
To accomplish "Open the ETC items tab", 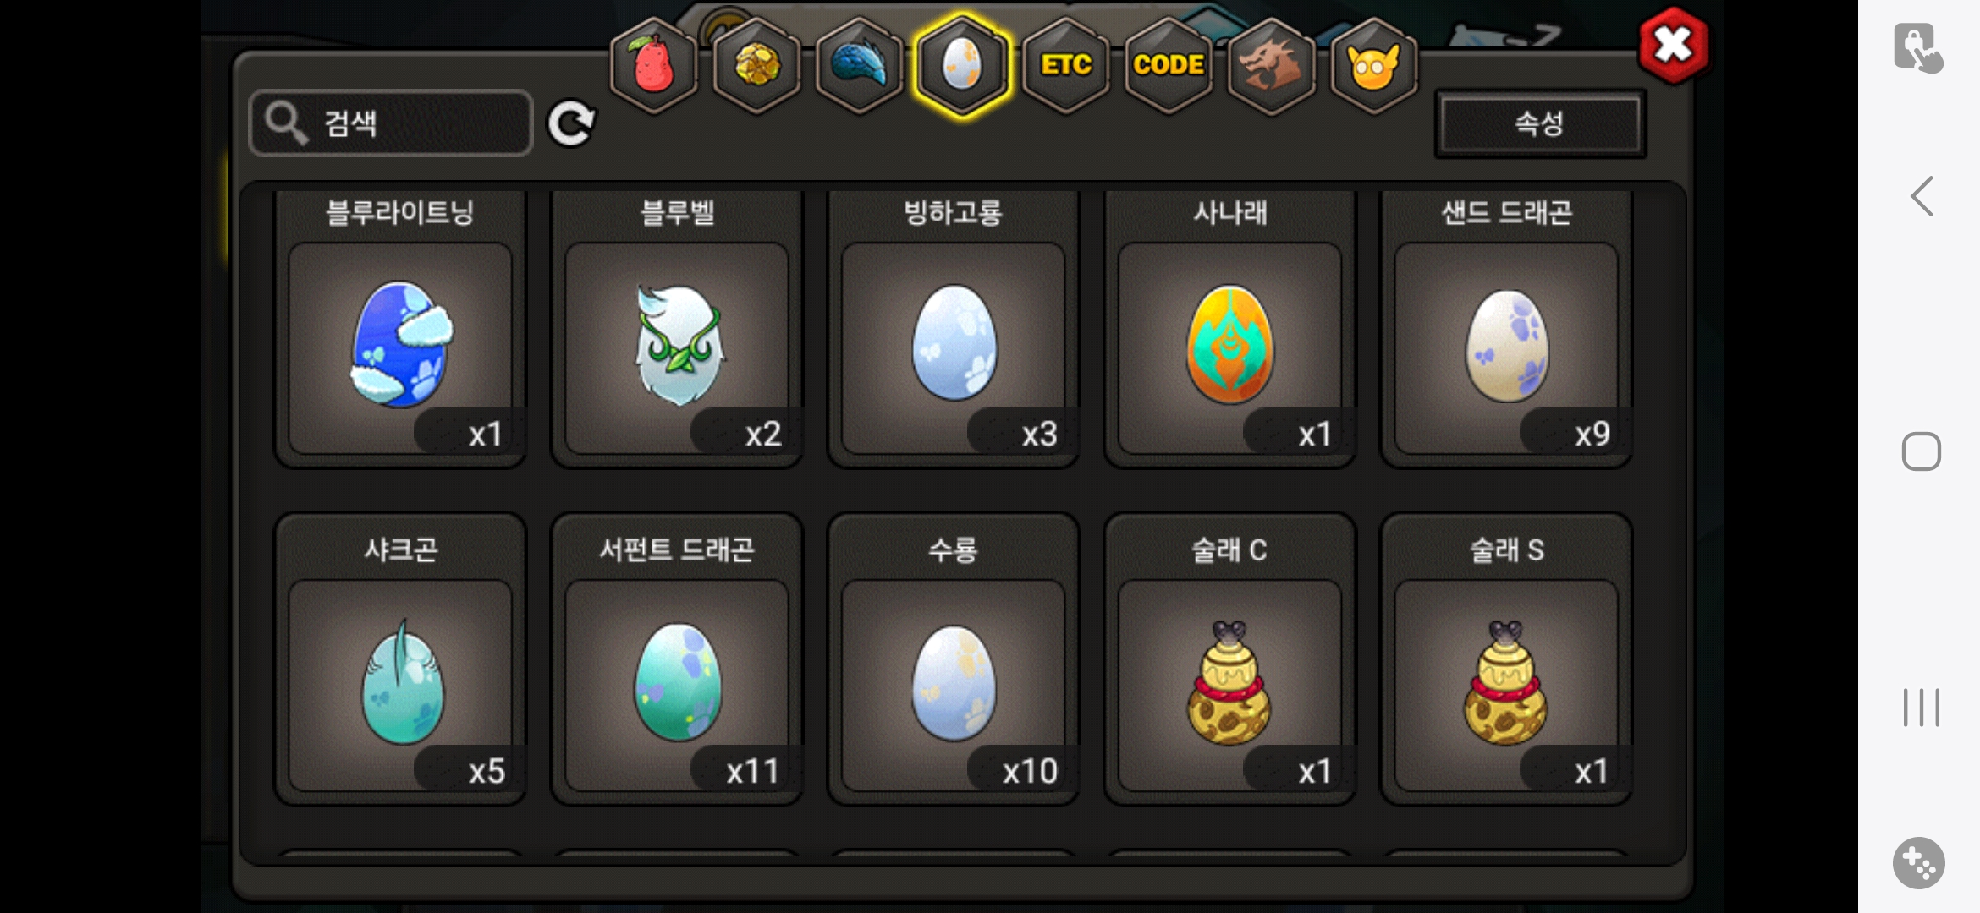I will tap(1065, 66).
